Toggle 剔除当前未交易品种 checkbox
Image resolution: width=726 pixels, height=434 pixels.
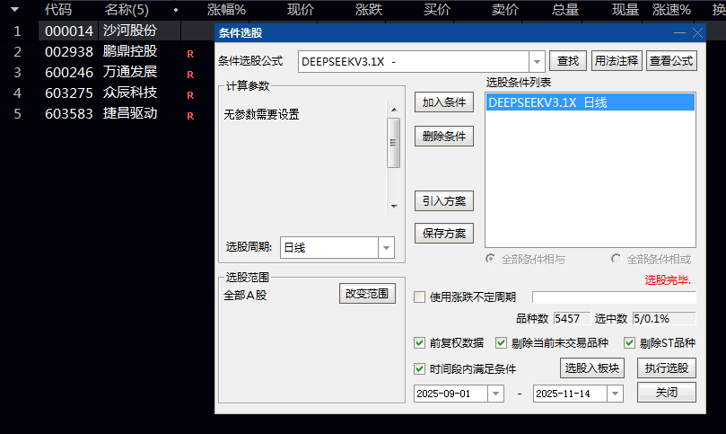coord(501,342)
